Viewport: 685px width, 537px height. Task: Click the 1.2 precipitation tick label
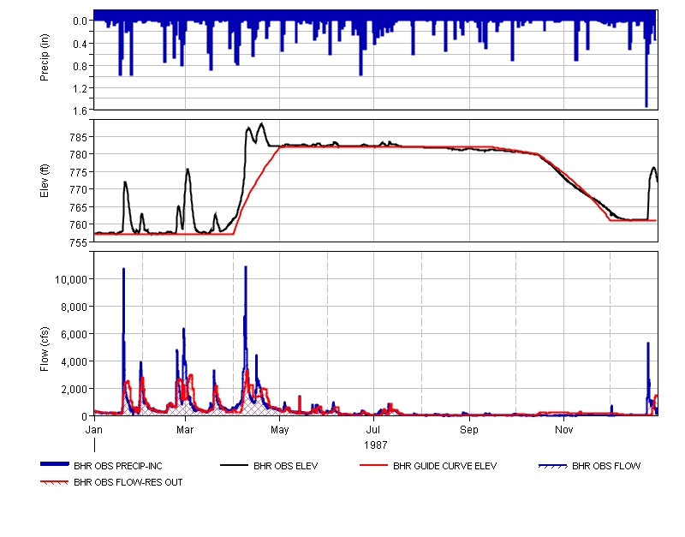click(80, 89)
